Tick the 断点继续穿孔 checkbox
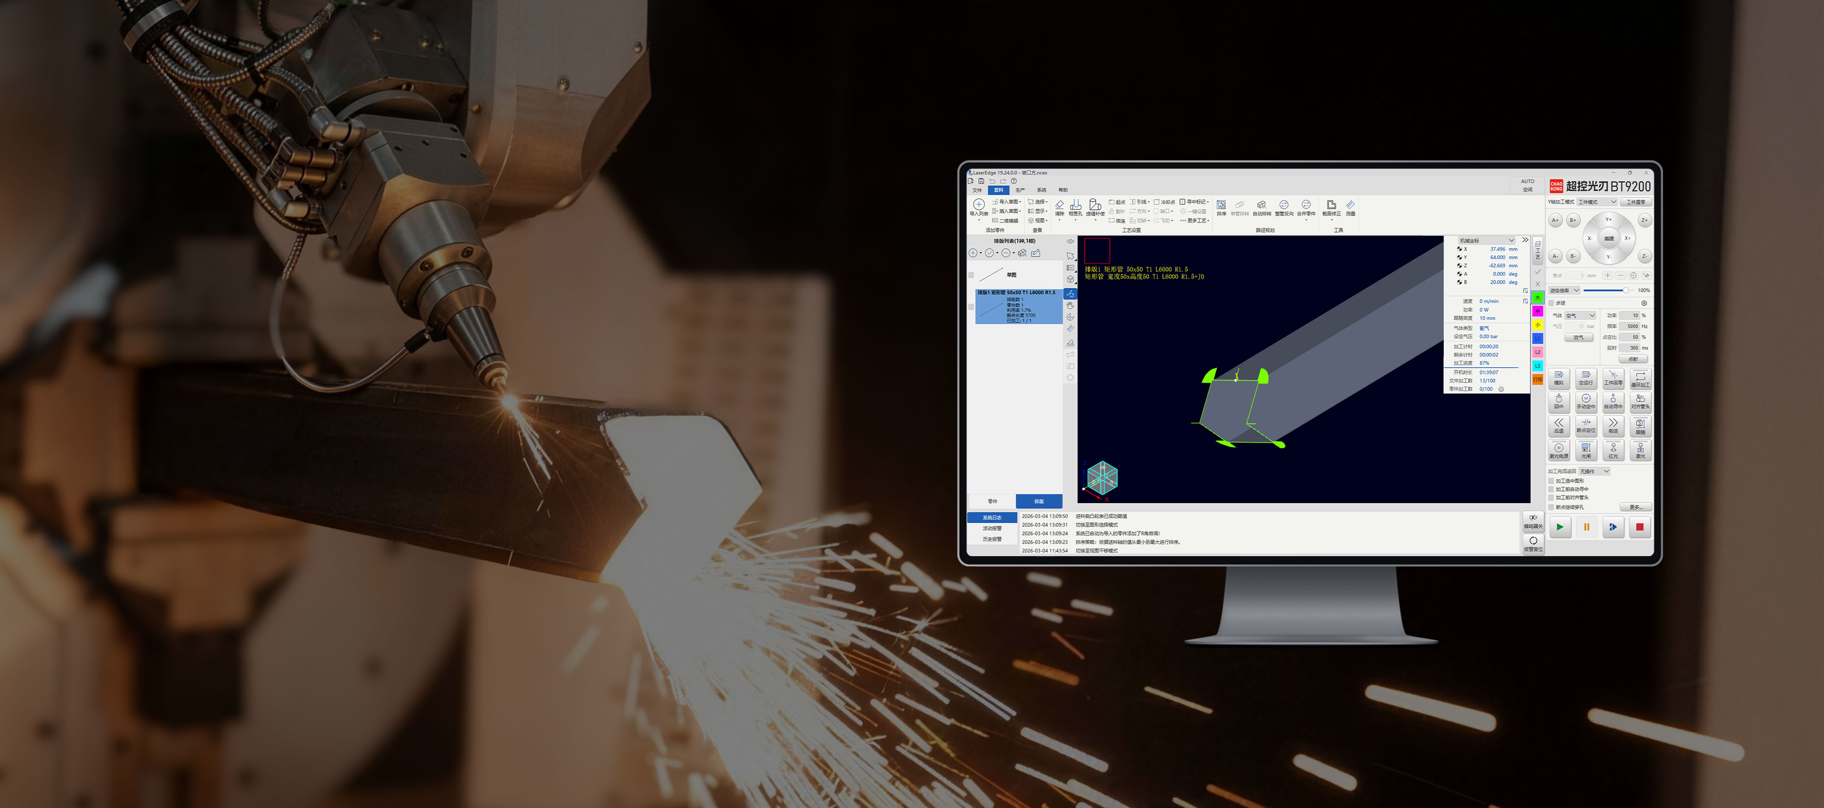The image size is (1824, 808). 1551,507
